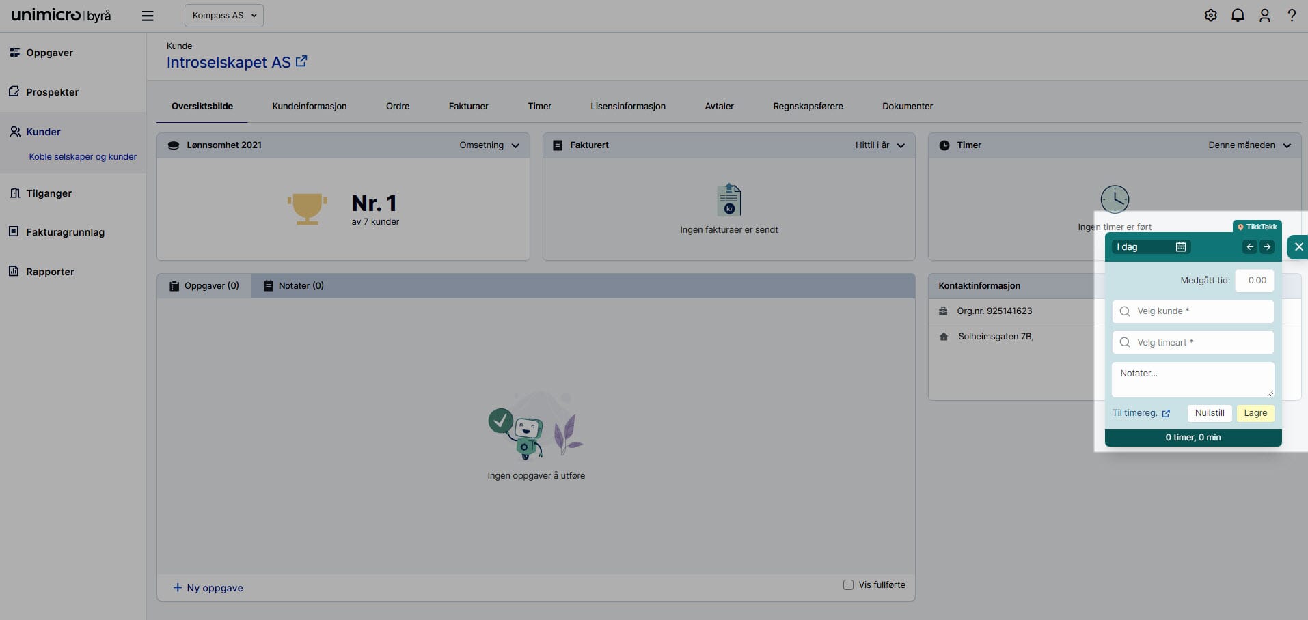Open the Kompass AS company dropdown
The image size is (1308, 620).
pyautogui.click(x=224, y=16)
